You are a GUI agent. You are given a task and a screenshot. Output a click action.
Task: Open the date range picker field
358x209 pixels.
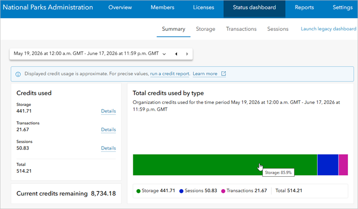point(101,54)
